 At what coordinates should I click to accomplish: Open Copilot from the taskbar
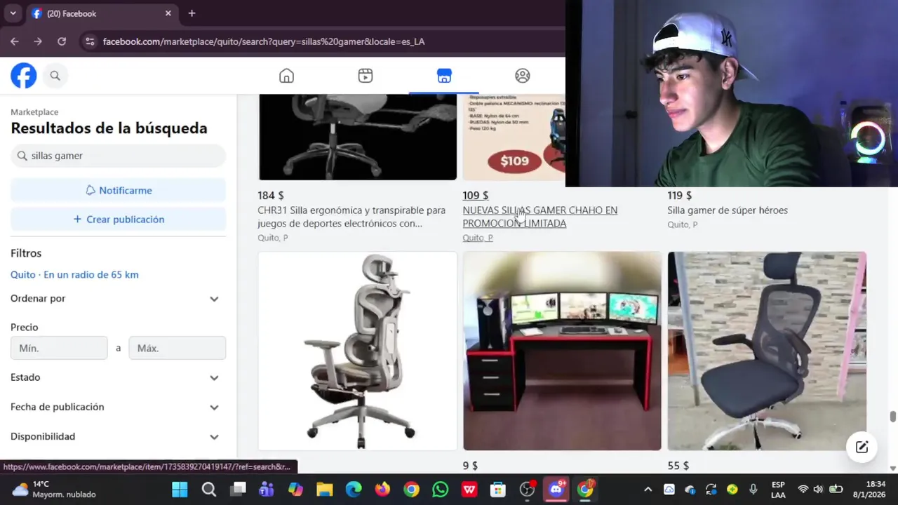pos(295,489)
